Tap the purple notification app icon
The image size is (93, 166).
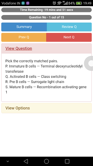[x=28, y=3]
